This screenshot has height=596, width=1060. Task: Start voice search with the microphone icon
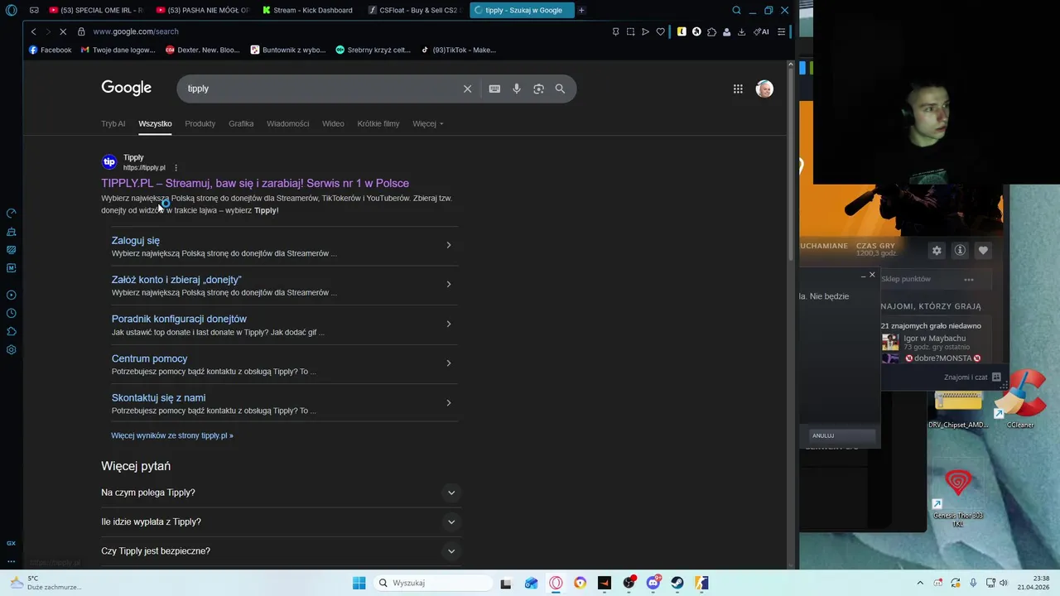click(x=517, y=89)
